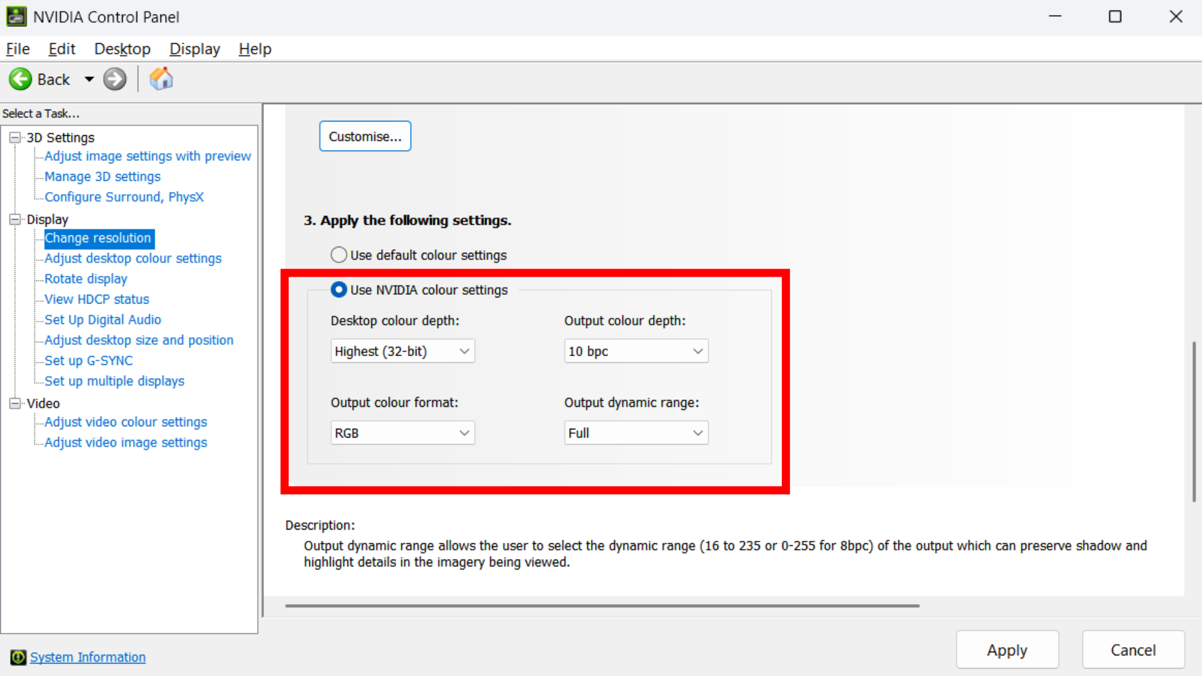Click the vertical scrollbar thumb
Image resolution: width=1202 pixels, height=676 pixels.
(1194, 421)
